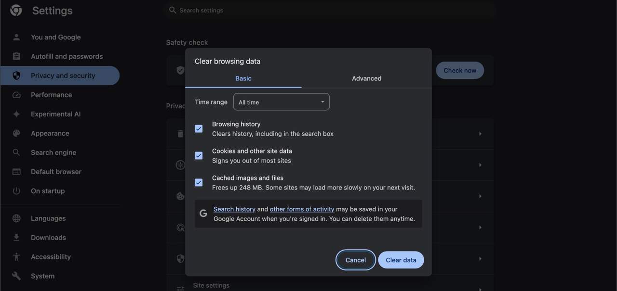This screenshot has height=291, width=617.
Task: Click the You and Google person icon
Action: [16, 37]
